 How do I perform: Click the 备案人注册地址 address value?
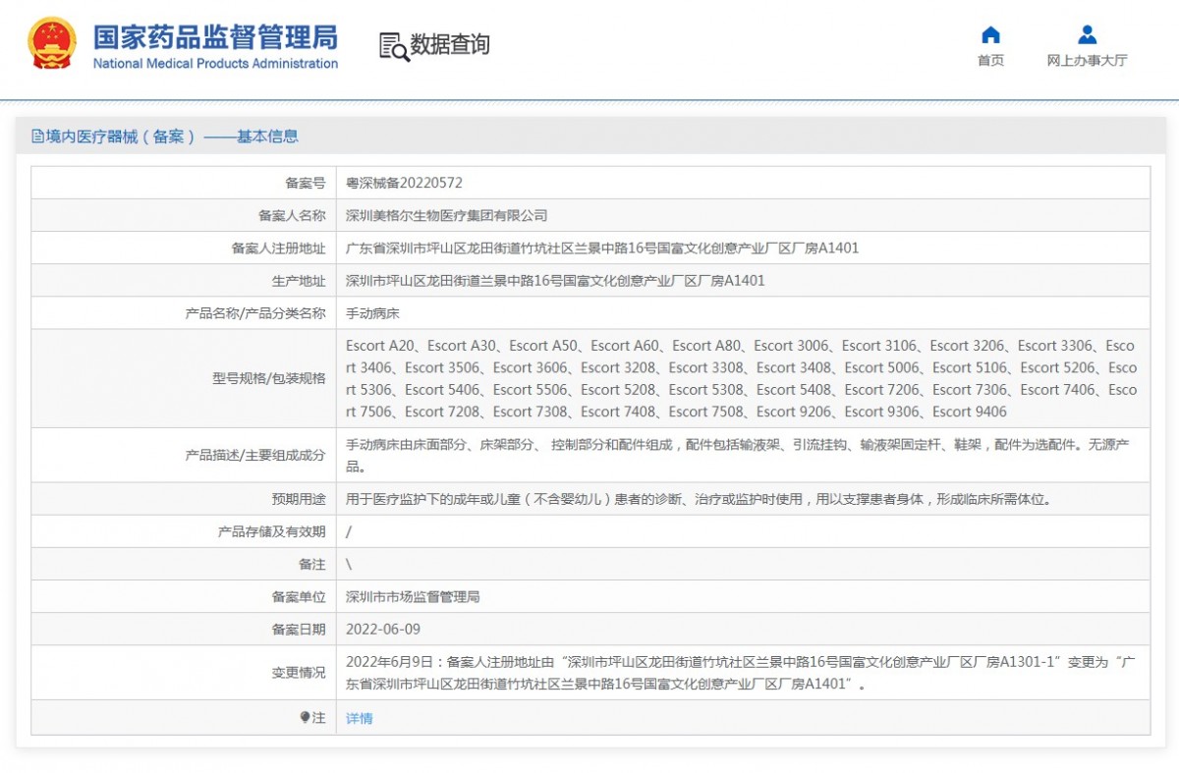[602, 248]
